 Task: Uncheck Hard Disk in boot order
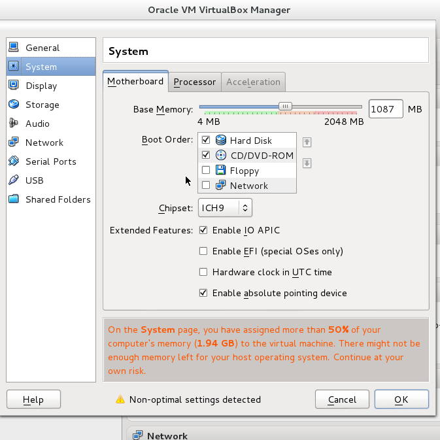click(x=206, y=140)
